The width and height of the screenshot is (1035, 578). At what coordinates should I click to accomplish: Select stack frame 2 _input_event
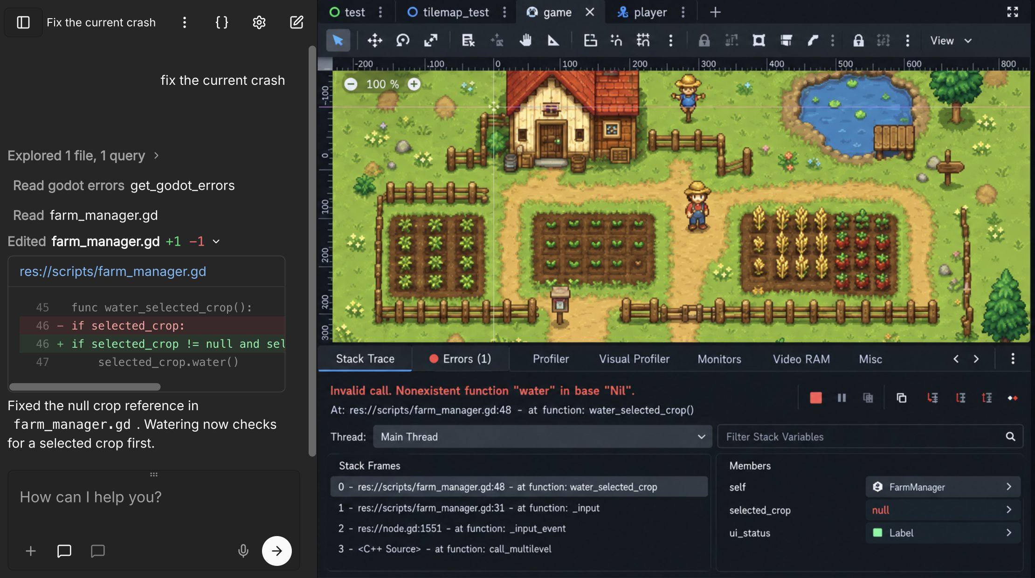[519, 528]
